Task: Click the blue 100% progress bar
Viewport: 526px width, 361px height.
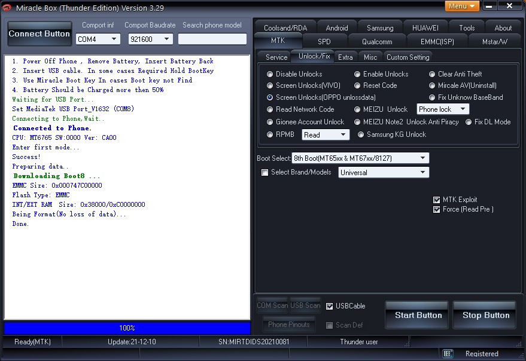Action: tap(127, 328)
